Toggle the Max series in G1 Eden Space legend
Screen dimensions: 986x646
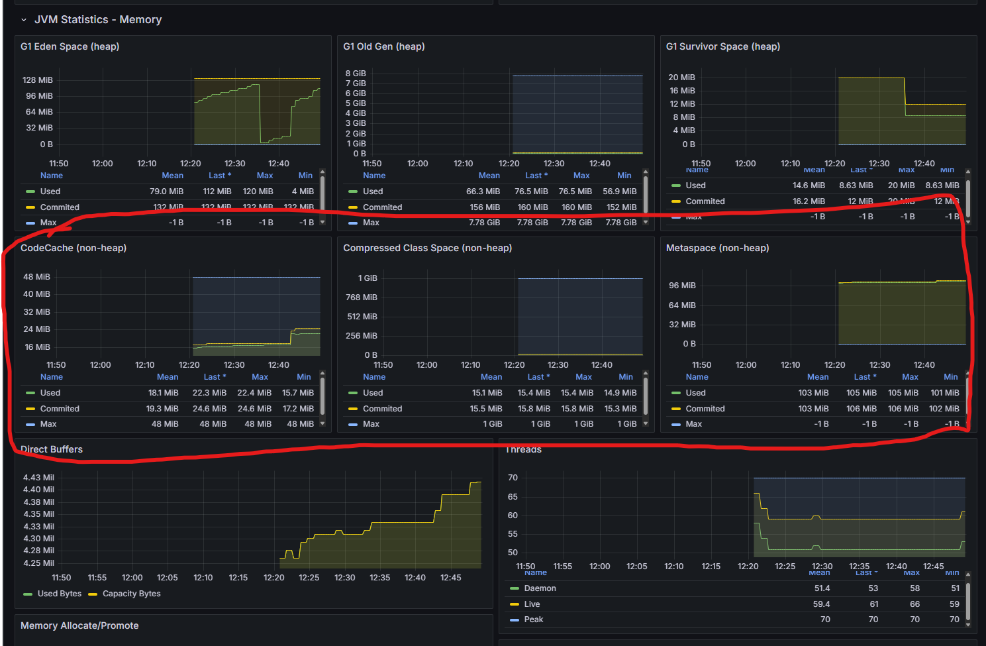click(x=48, y=223)
